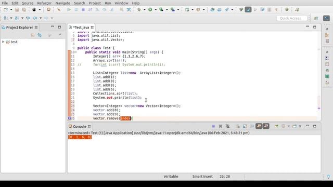Click the Save icon in toolbar

17,9
